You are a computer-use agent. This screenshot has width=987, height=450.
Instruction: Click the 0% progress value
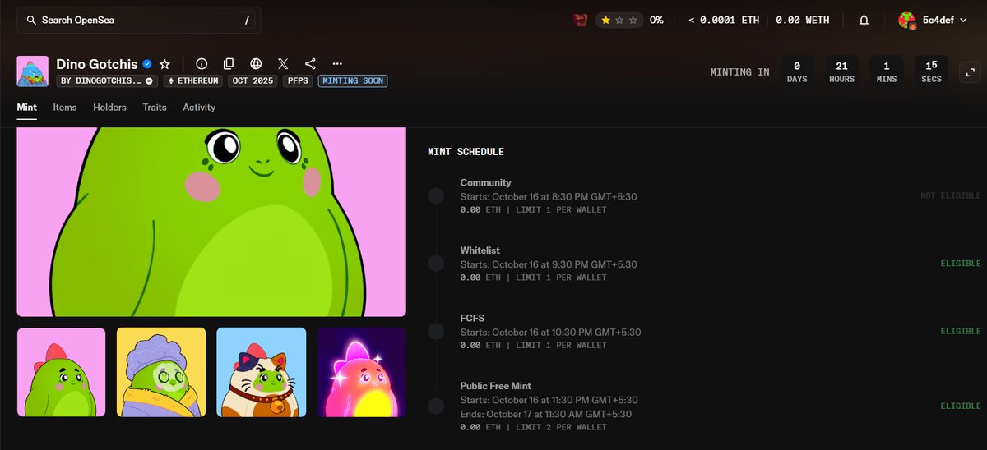pyautogui.click(x=656, y=20)
